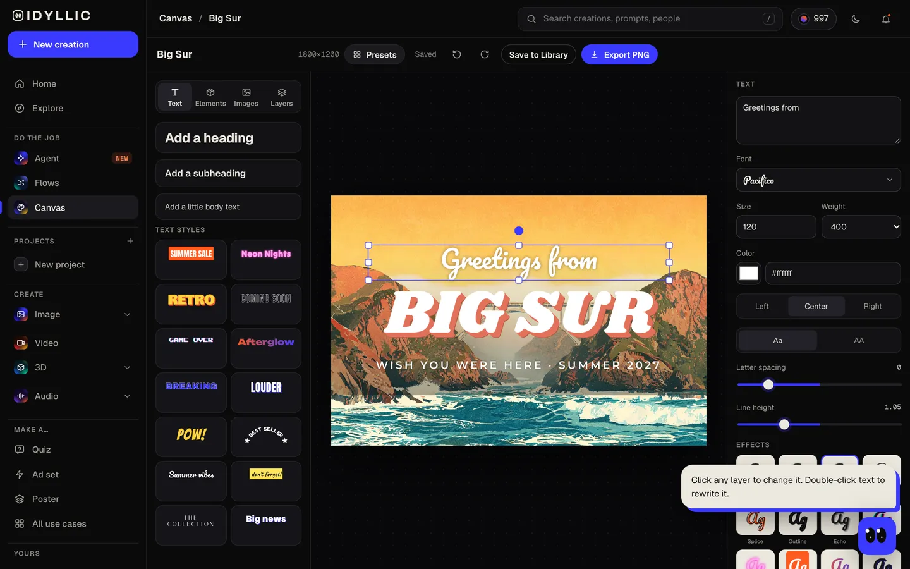
Task: Click Save to Library button
Action: point(538,54)
